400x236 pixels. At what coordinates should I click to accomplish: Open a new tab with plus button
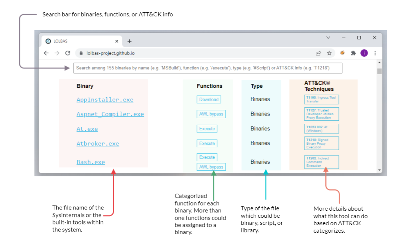(x=130, y=41)
